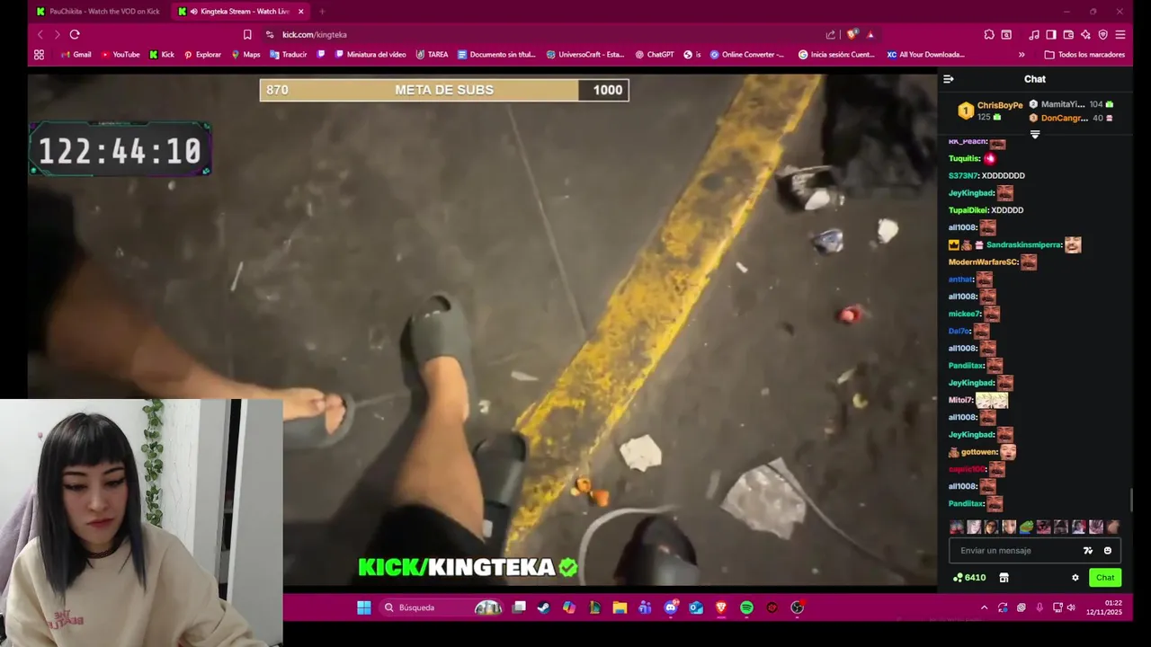Click username ModernWarfareSC in chat
Screen dimensions: 1151x647
tap(983, 262)
